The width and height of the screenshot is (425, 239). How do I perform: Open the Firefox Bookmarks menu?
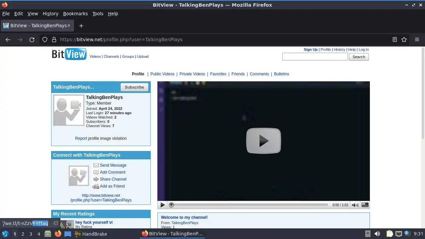click(x=75, y=14)
